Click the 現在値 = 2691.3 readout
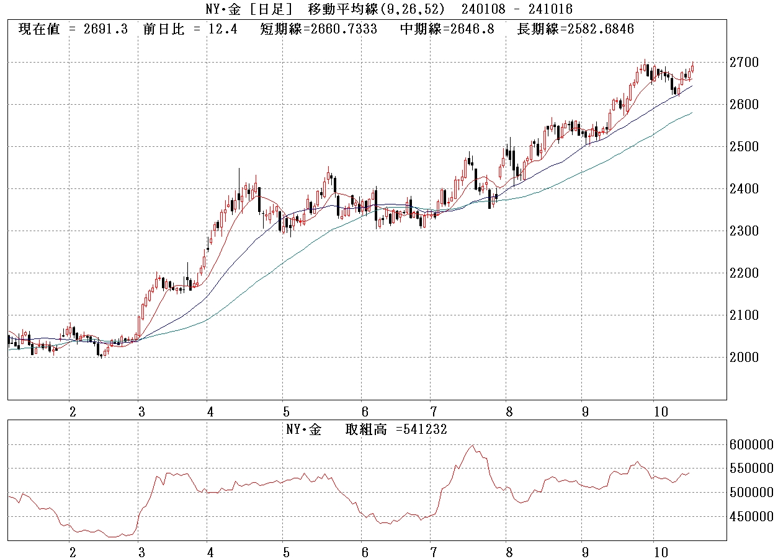 pos(73,29)
